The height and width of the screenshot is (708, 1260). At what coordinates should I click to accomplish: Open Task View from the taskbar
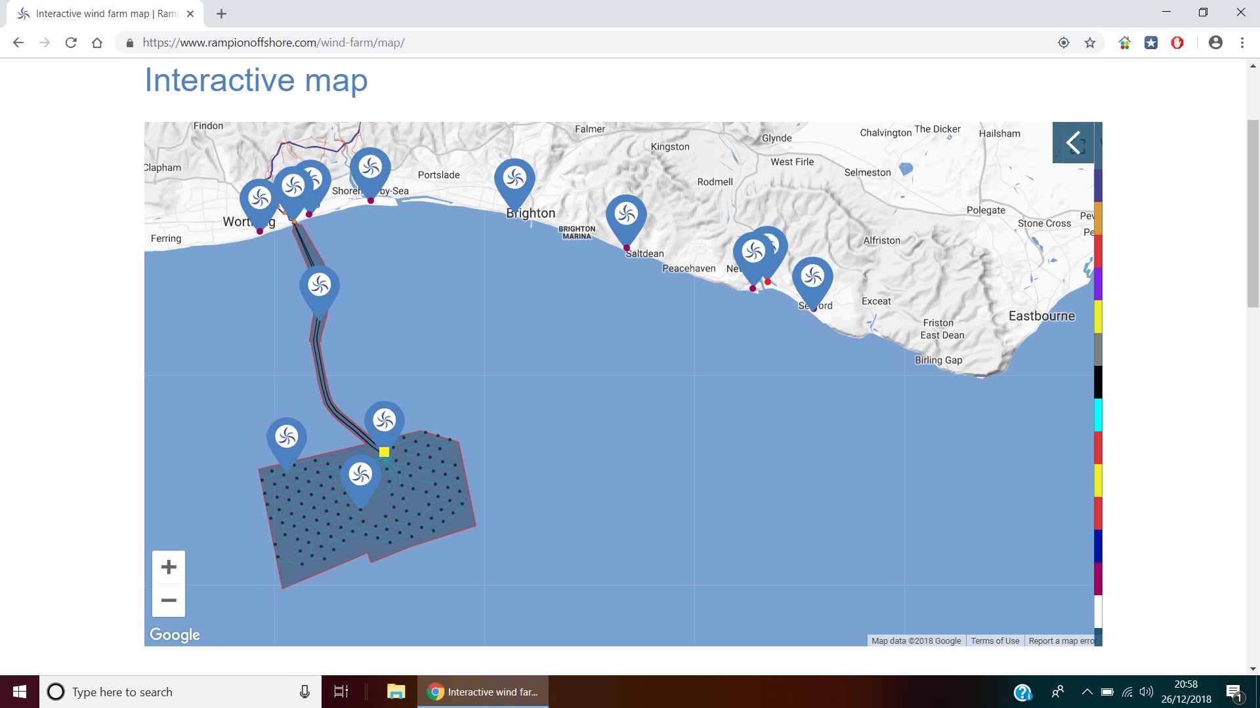(341, 692)
